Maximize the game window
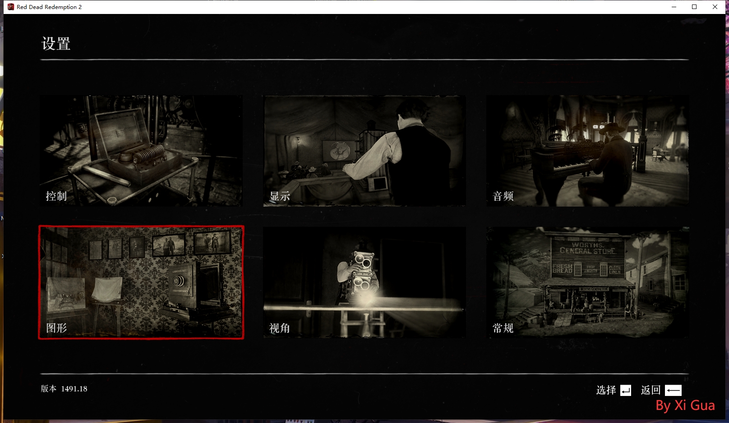 click(694, 7)
